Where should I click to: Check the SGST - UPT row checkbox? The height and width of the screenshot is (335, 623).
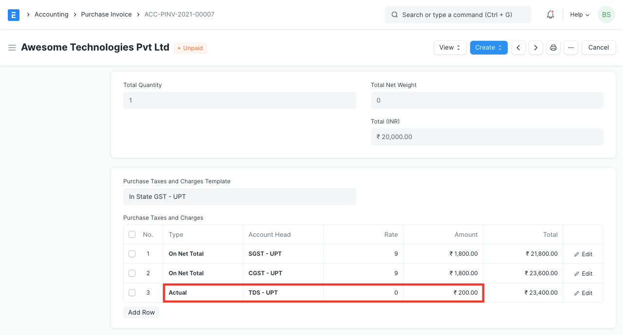point(131,254)
